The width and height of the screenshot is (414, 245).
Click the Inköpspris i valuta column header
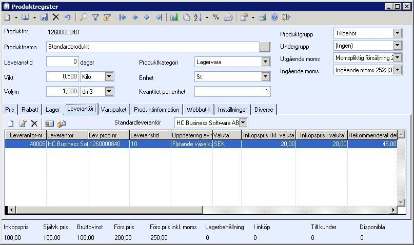322,135
